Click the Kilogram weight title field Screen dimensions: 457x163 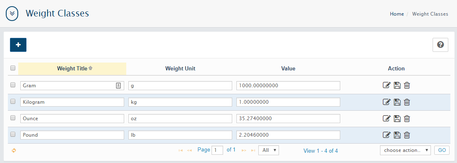click(72, 102)
